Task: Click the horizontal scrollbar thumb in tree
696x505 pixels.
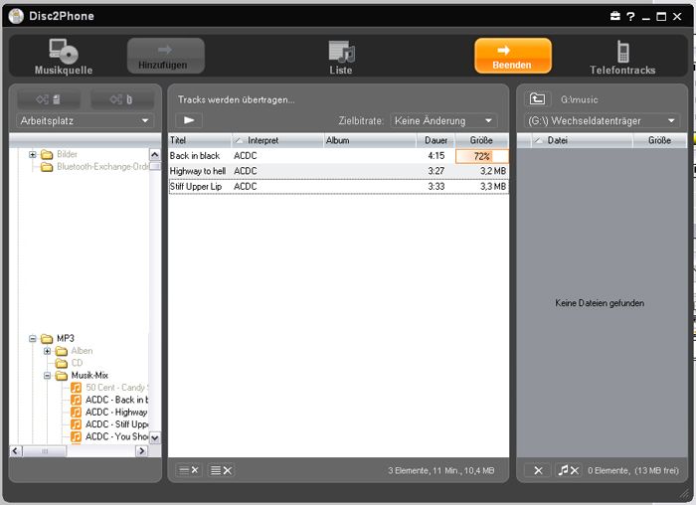Action: [45, 451]
